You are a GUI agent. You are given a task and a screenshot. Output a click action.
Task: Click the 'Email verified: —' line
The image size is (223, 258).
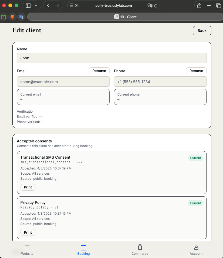point(30,117)
